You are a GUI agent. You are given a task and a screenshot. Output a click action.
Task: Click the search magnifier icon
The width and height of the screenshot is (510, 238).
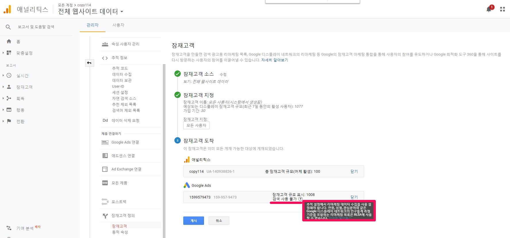tap(8, 27)
